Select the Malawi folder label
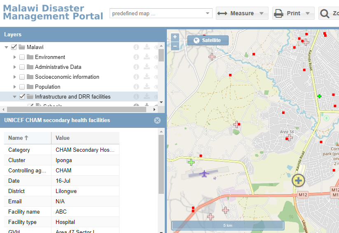Viewport: 339px width, 233px height. point(35,47)
